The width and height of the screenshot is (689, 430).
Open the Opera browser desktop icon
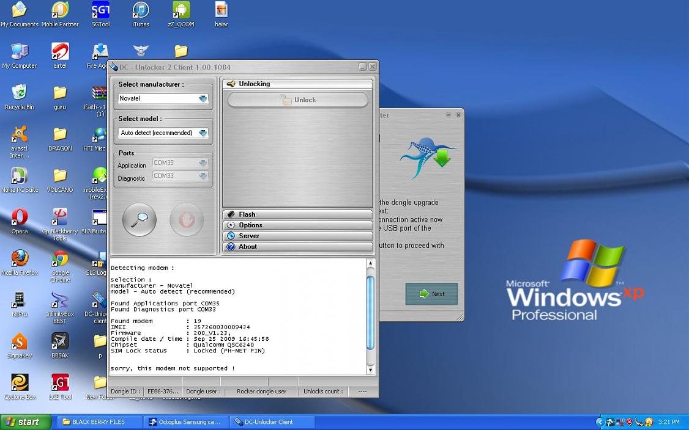pyautogui.click(x=20, y=217)
